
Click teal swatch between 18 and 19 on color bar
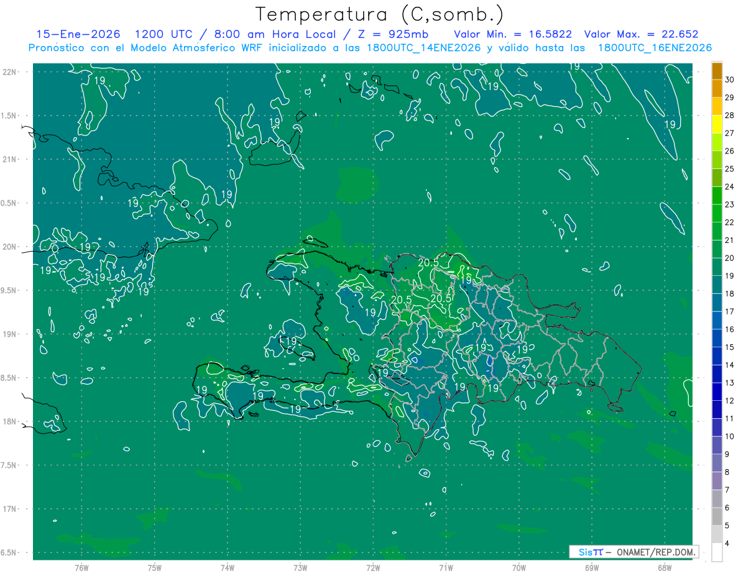[x=717, y=285]
